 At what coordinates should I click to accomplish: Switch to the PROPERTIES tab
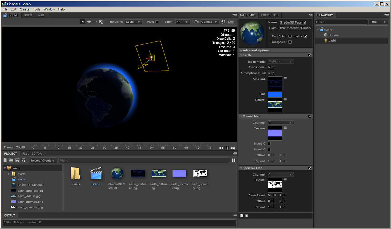tap(270, 15)
